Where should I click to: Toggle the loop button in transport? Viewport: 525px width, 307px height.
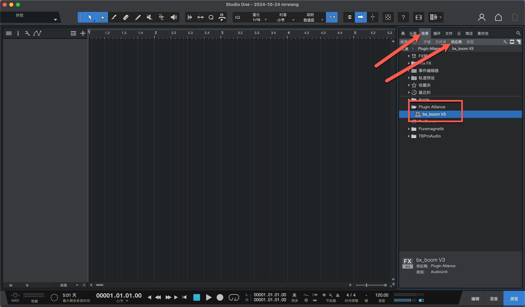pyautogui.click(x=234, y=297)
